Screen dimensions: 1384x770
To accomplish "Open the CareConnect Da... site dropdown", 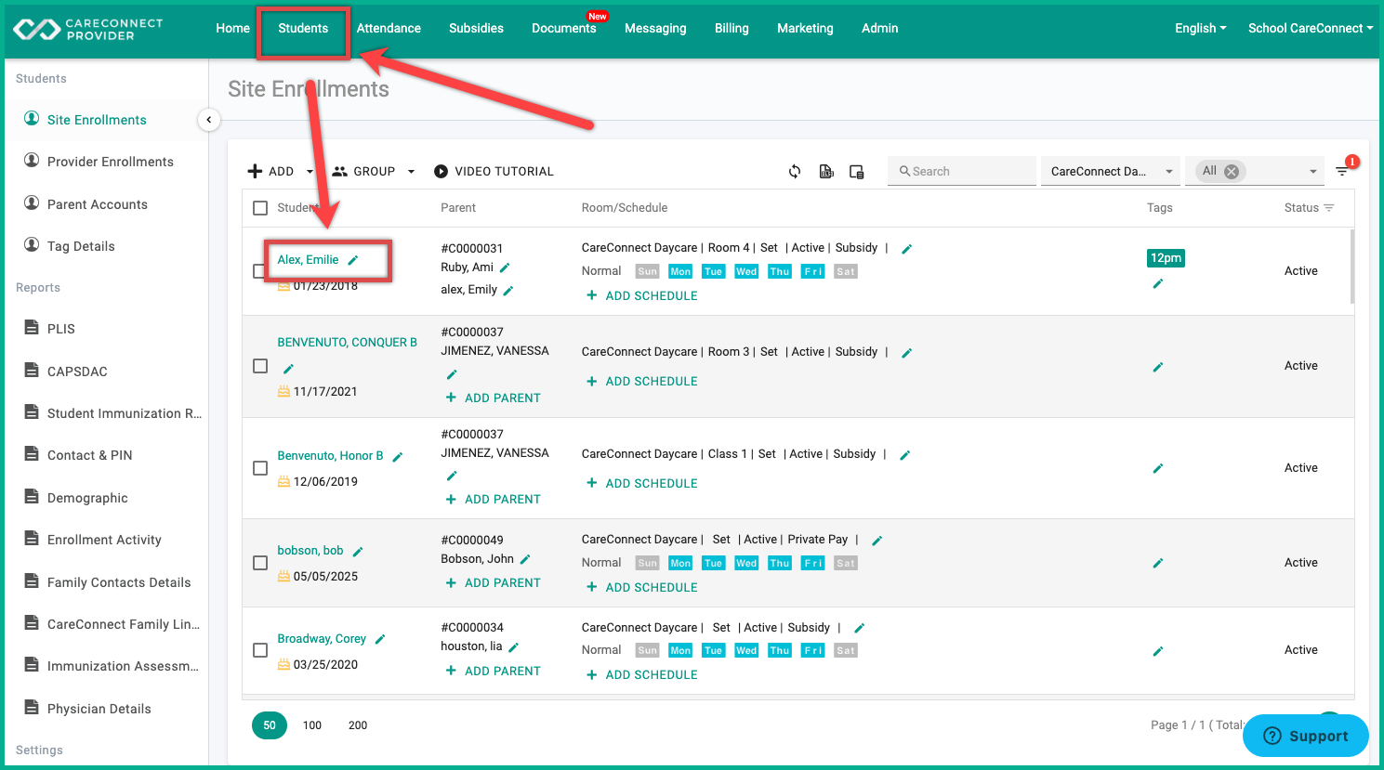I will 1111,171.
